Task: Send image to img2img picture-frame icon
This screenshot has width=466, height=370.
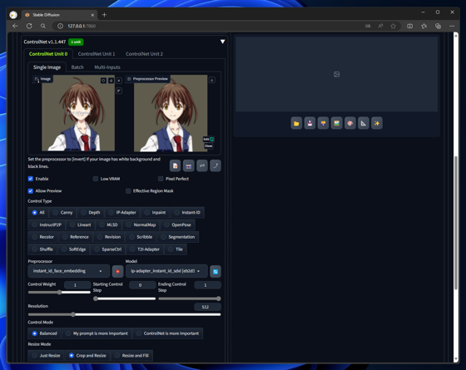Action: point(336,123)
